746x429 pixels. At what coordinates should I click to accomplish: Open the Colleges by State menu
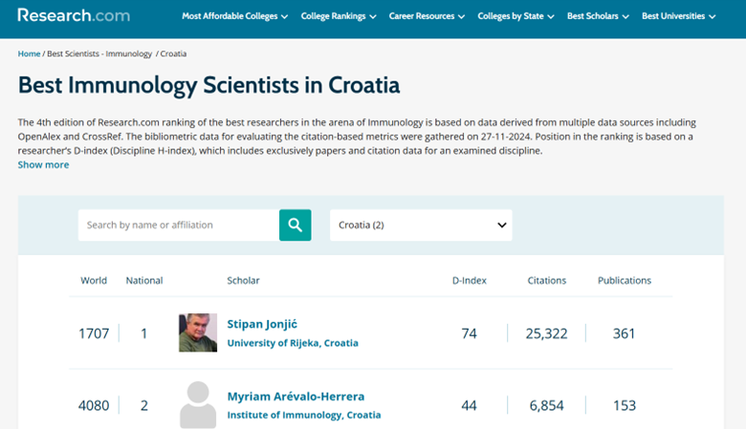pyautogui.click(x=516, y=16)
